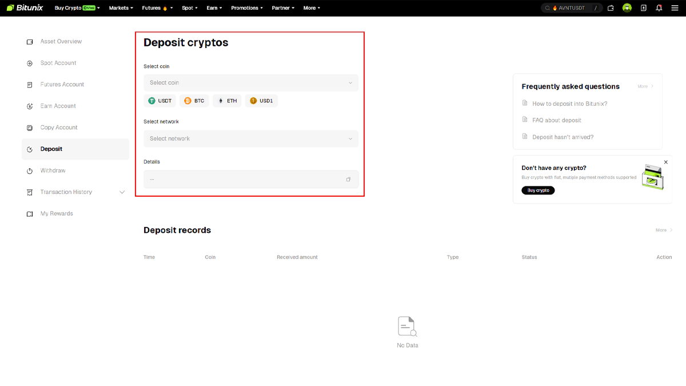The height and width of the screenshot is (386, 686).
Task: Select the USDT quick coin chip
Action: (160, 101)
